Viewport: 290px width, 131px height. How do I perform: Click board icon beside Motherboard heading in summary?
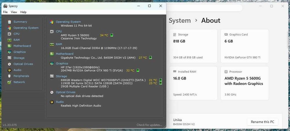[x=52, y=54]
